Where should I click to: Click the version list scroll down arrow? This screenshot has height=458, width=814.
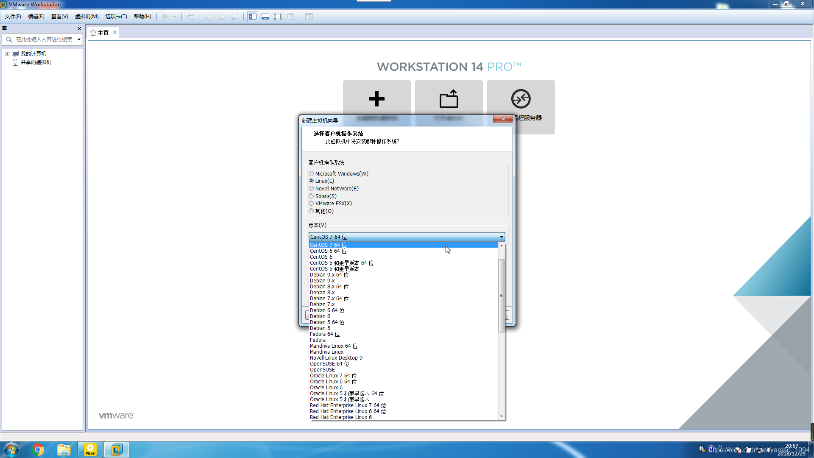[502, 416]
